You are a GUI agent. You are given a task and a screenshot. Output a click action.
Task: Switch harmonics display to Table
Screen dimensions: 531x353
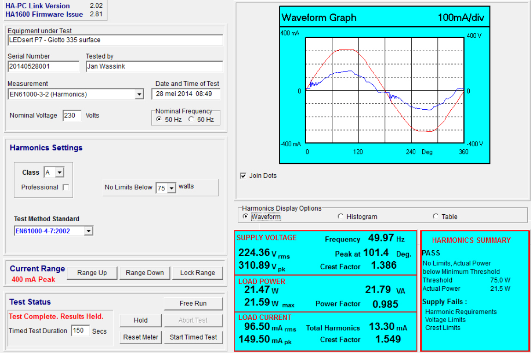pyautogui.click(x=435, y=216)
